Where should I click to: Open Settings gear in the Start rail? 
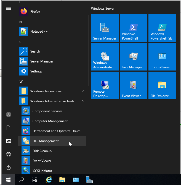9,154
